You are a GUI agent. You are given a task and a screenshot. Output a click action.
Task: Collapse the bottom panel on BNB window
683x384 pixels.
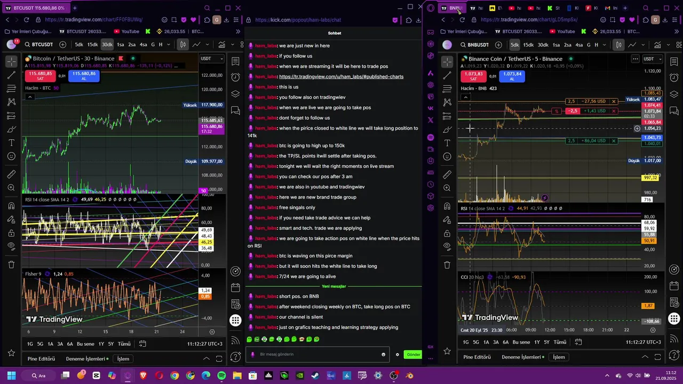645,357
